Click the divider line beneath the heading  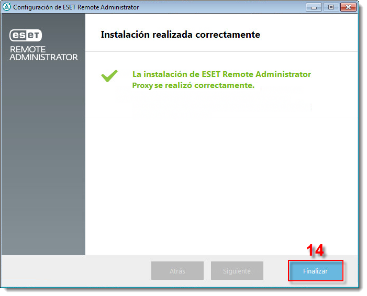pyautogui.click(x=220, y=51)
